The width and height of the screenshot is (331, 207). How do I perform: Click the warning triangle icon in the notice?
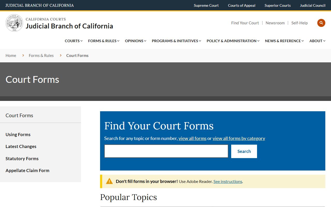click(x=109, y=181)
